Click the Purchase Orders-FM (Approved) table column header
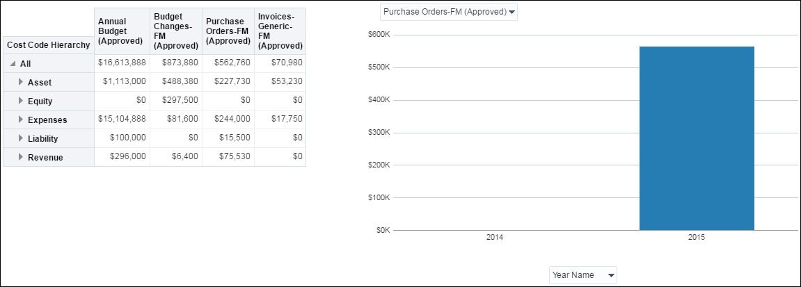The image size is (801, 287). point(228,31)
